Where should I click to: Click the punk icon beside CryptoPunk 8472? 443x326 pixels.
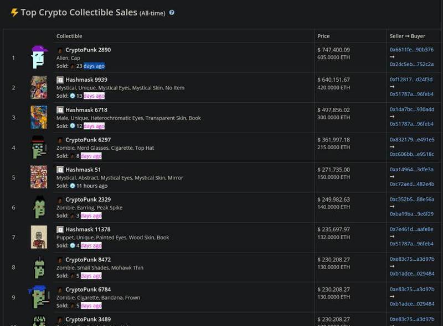(x=60, y=260)
